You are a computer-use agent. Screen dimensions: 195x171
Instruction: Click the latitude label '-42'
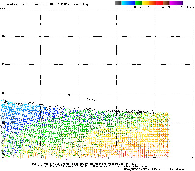[x=2, y=36]
